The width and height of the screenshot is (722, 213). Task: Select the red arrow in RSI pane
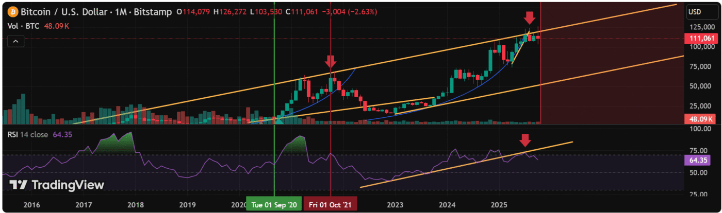coord(525,140)
